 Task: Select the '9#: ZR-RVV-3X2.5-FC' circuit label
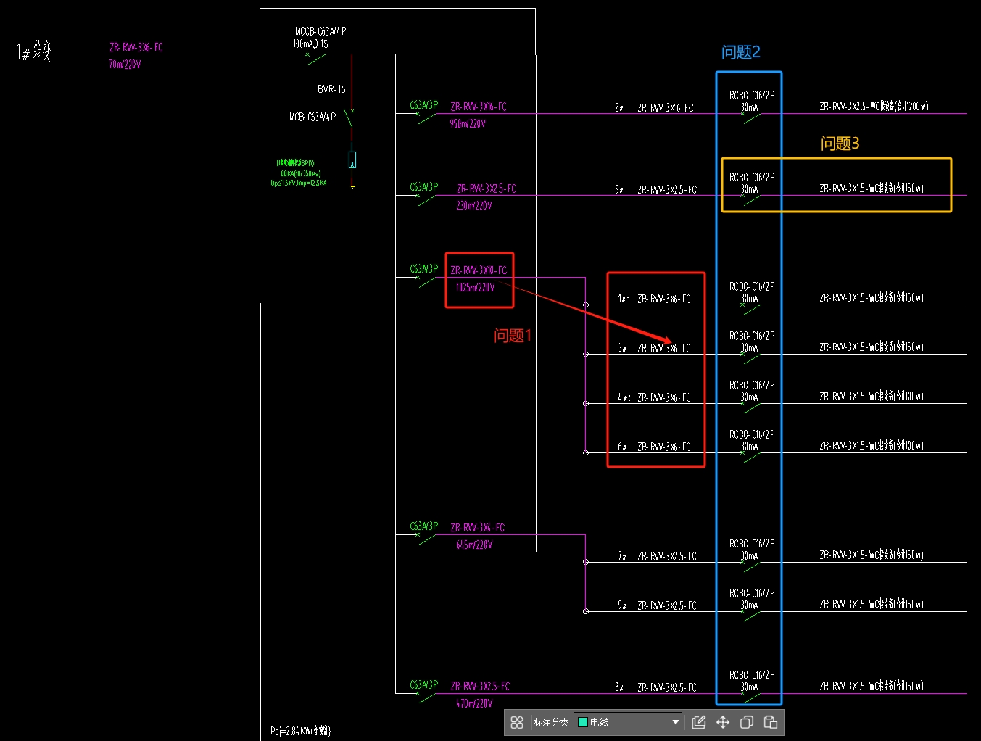(657, 605)
